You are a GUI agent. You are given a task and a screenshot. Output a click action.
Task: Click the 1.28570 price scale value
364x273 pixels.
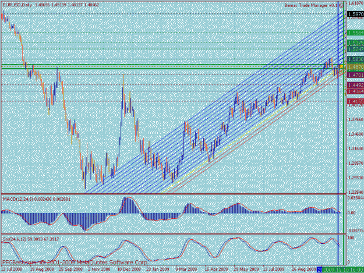tap(356, 164)
